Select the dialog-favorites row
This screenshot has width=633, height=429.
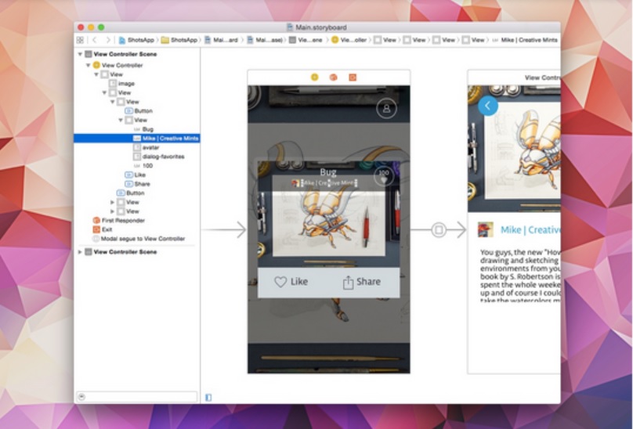[x=137, y=157]
